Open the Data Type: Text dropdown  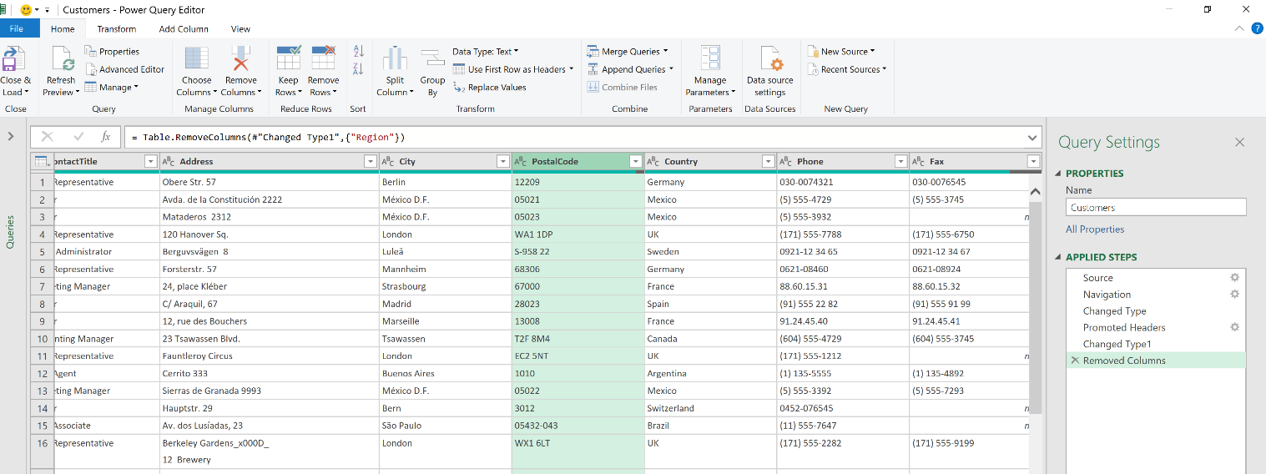486,52
